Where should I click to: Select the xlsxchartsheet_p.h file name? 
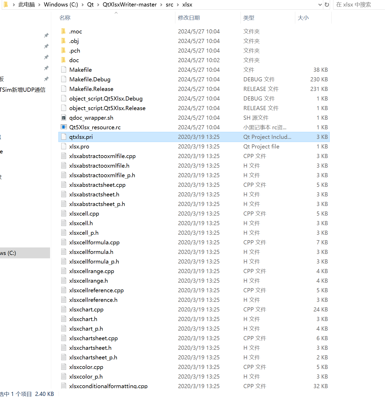pyautogui.click(x=93, y=357)
